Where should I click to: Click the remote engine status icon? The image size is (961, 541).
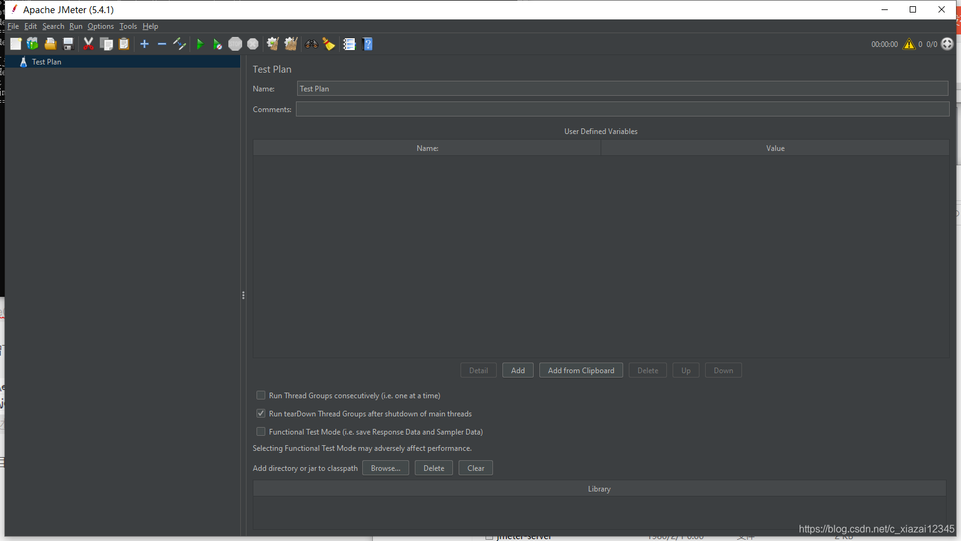point(947,44)
